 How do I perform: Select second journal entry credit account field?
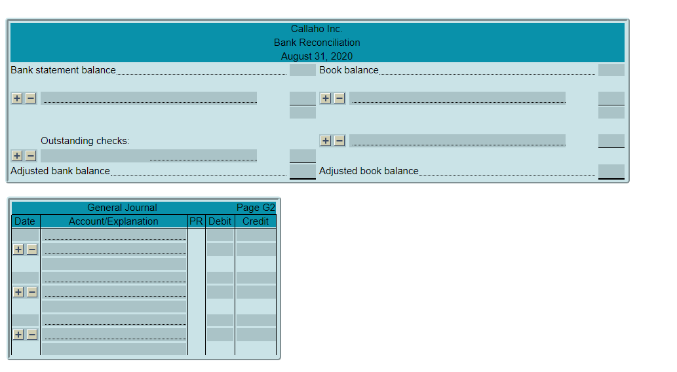coord(114,292)
